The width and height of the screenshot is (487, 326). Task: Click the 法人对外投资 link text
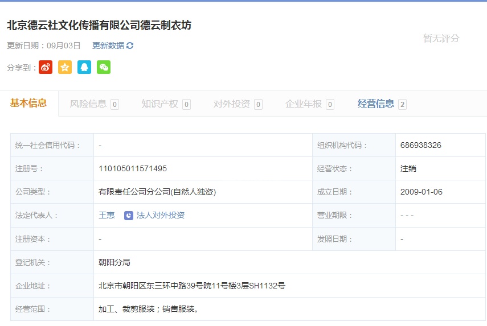coord(161,216)
